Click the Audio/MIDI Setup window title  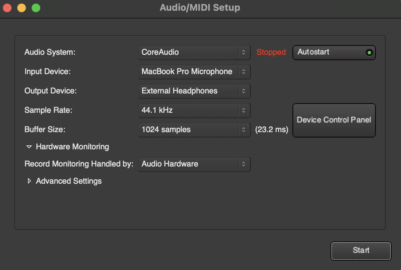pos(200,8)
